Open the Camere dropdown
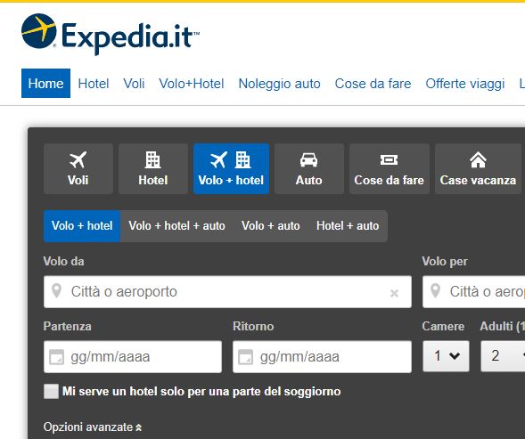 pyautogui.click(x=446, y=356)
